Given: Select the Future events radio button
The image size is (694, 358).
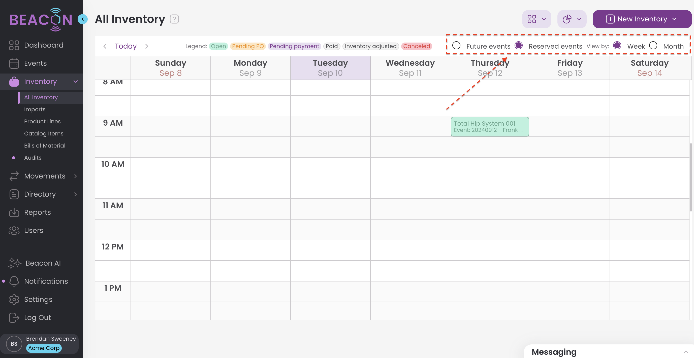Looking at the screenshot, I should pos(456,46).
